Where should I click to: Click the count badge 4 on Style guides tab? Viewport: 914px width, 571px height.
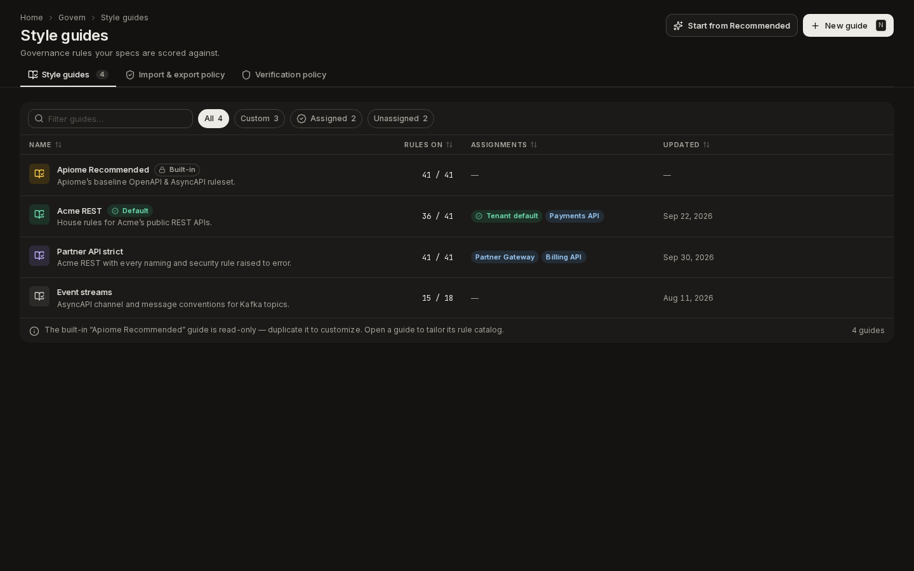tap(102, 74)
